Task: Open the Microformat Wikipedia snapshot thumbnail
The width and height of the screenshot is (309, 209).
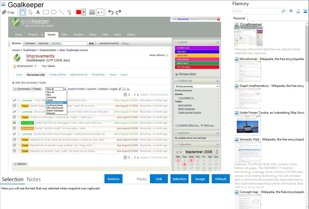Action: pos(248,71)
